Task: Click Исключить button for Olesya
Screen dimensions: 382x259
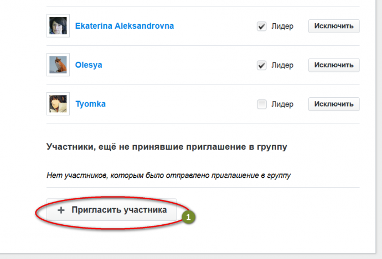Action: pyautogui.click(x=334, y=65)
